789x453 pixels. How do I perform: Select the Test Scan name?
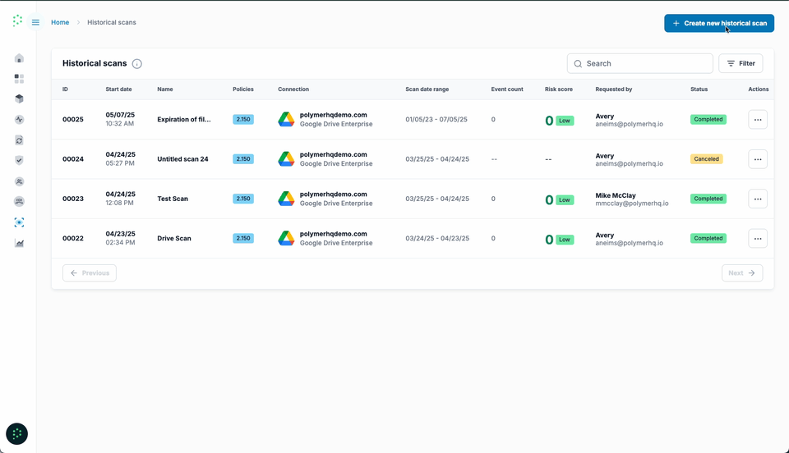[x=173, y=199]
